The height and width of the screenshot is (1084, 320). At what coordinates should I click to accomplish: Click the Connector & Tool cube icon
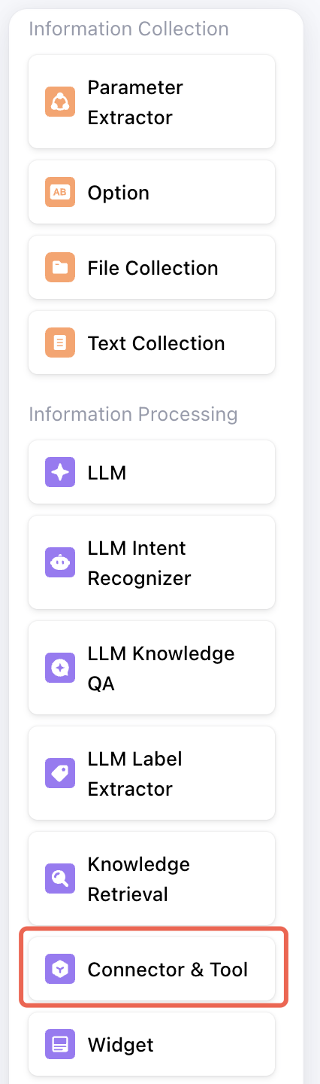[59, 969]
